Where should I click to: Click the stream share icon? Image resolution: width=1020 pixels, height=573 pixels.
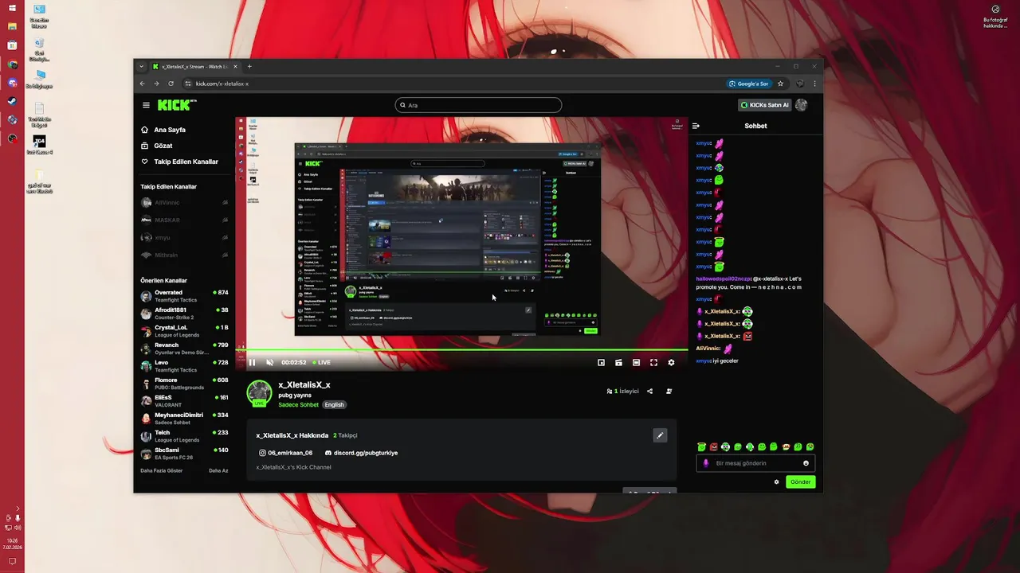click(649, 391)
